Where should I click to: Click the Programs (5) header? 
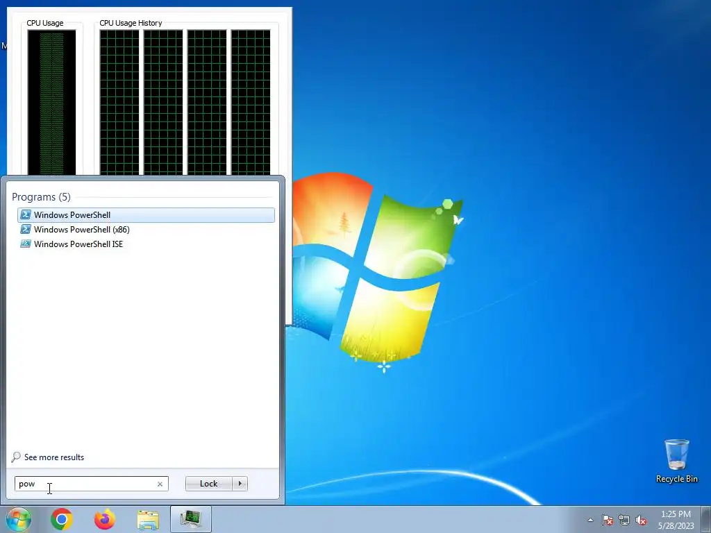(41, 196)
